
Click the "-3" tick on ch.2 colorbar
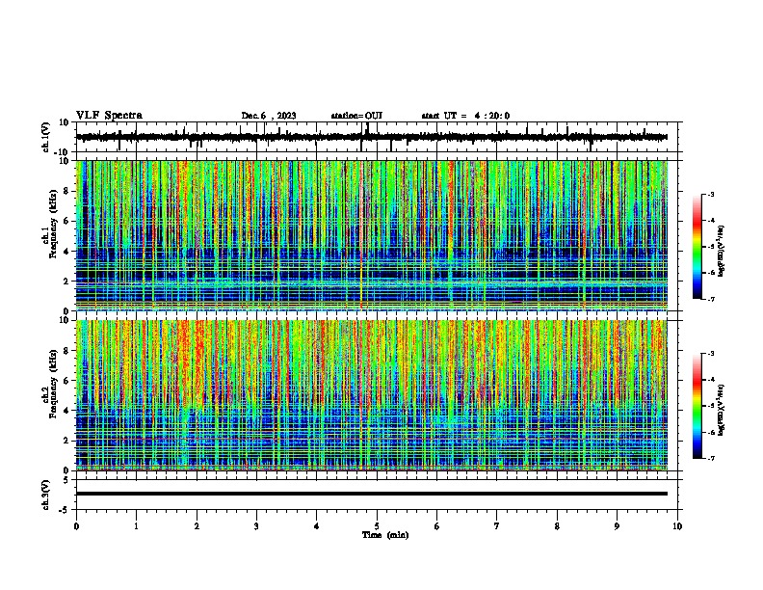pyautogui.click(x=711, y=354)
